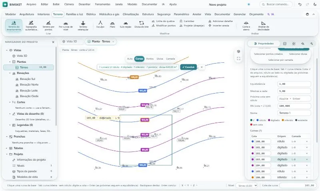This screenshot has width=320, height=191.
Task: Open the Nível Térreo dropdown
Action: 246,185
